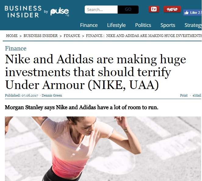Select the Politics navigation item

pos(143,25)
